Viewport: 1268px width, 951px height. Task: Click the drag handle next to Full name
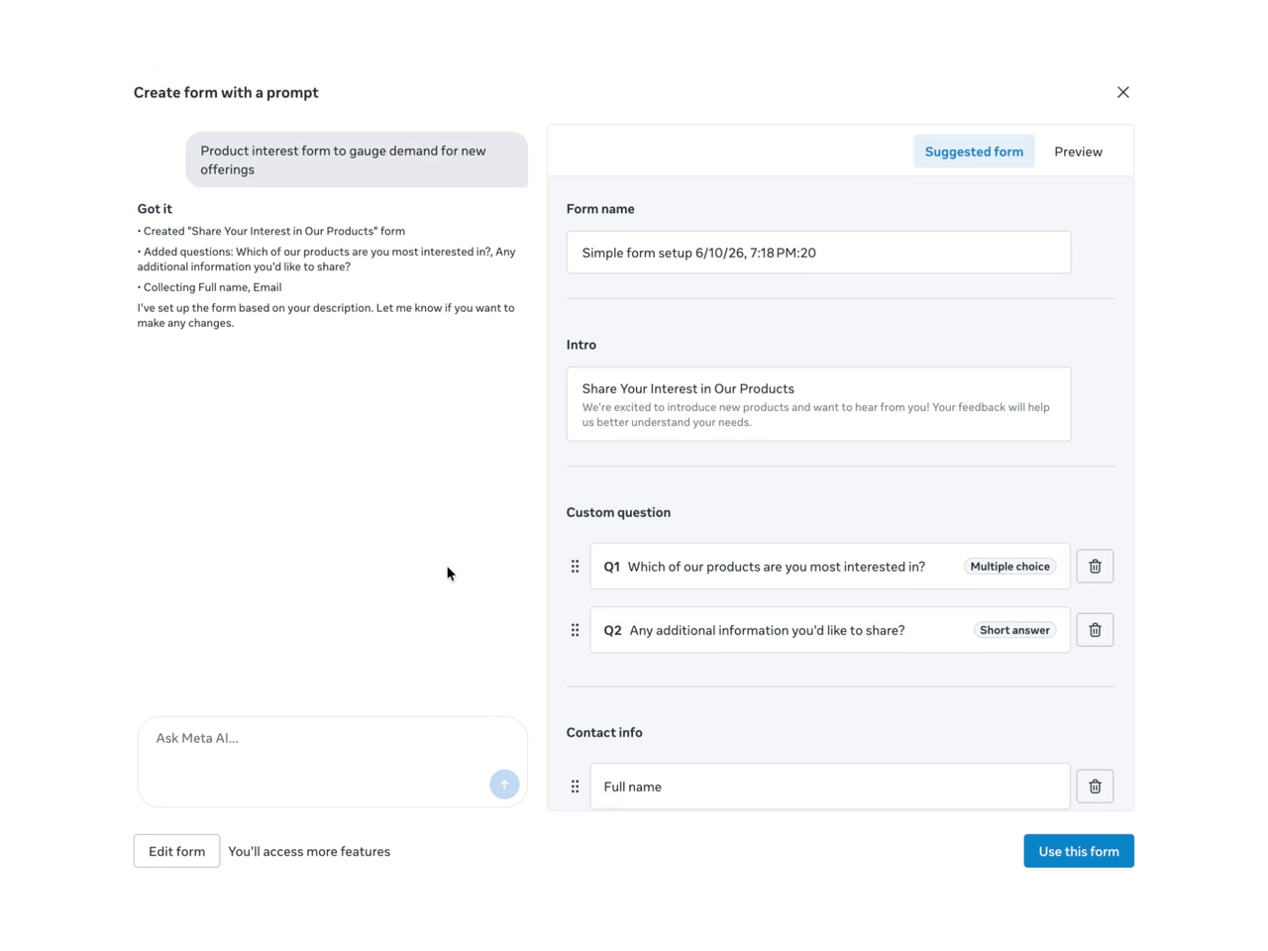[x=575, y=787]
